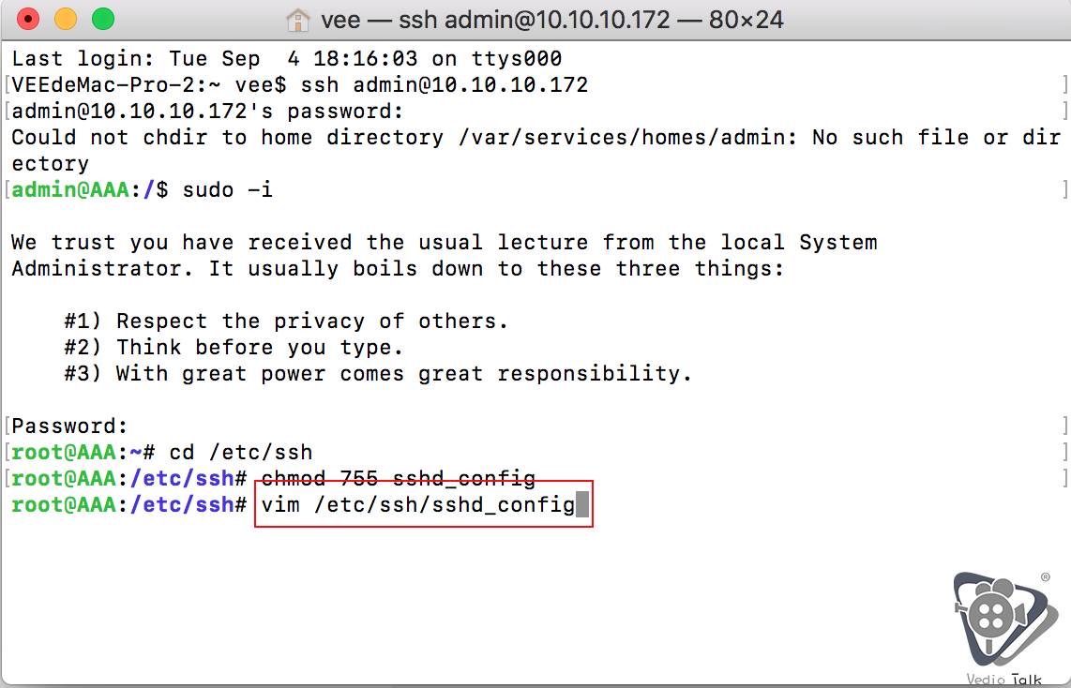Click the 'With great power' lecture line
This screenshot has width=1071, height=688.
coord(378,373)
